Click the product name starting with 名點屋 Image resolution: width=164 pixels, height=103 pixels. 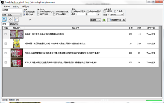(44, 34)
